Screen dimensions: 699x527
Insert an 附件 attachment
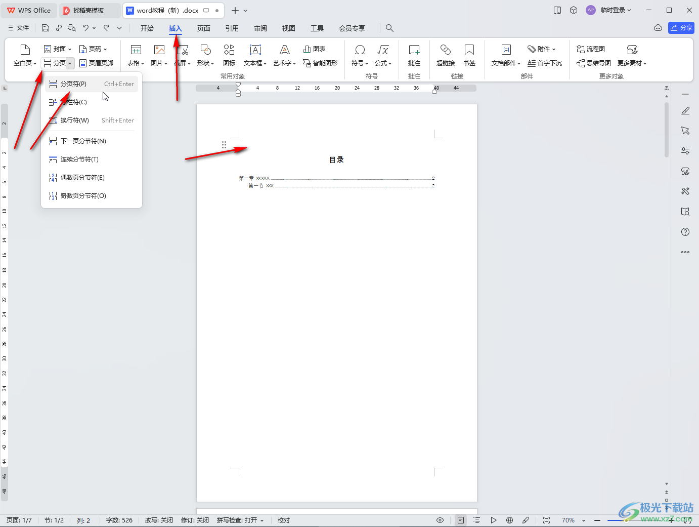(x=541, y=49)
